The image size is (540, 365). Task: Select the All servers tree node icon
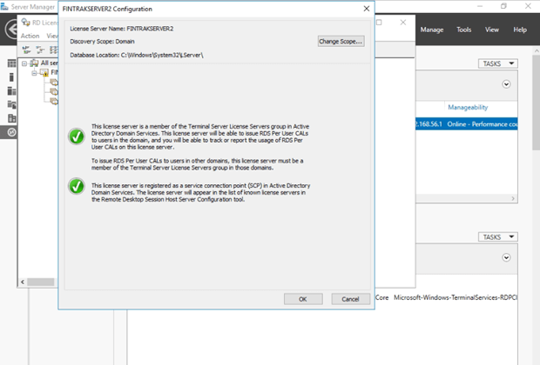pyautogui.click(x=34, y=63)
